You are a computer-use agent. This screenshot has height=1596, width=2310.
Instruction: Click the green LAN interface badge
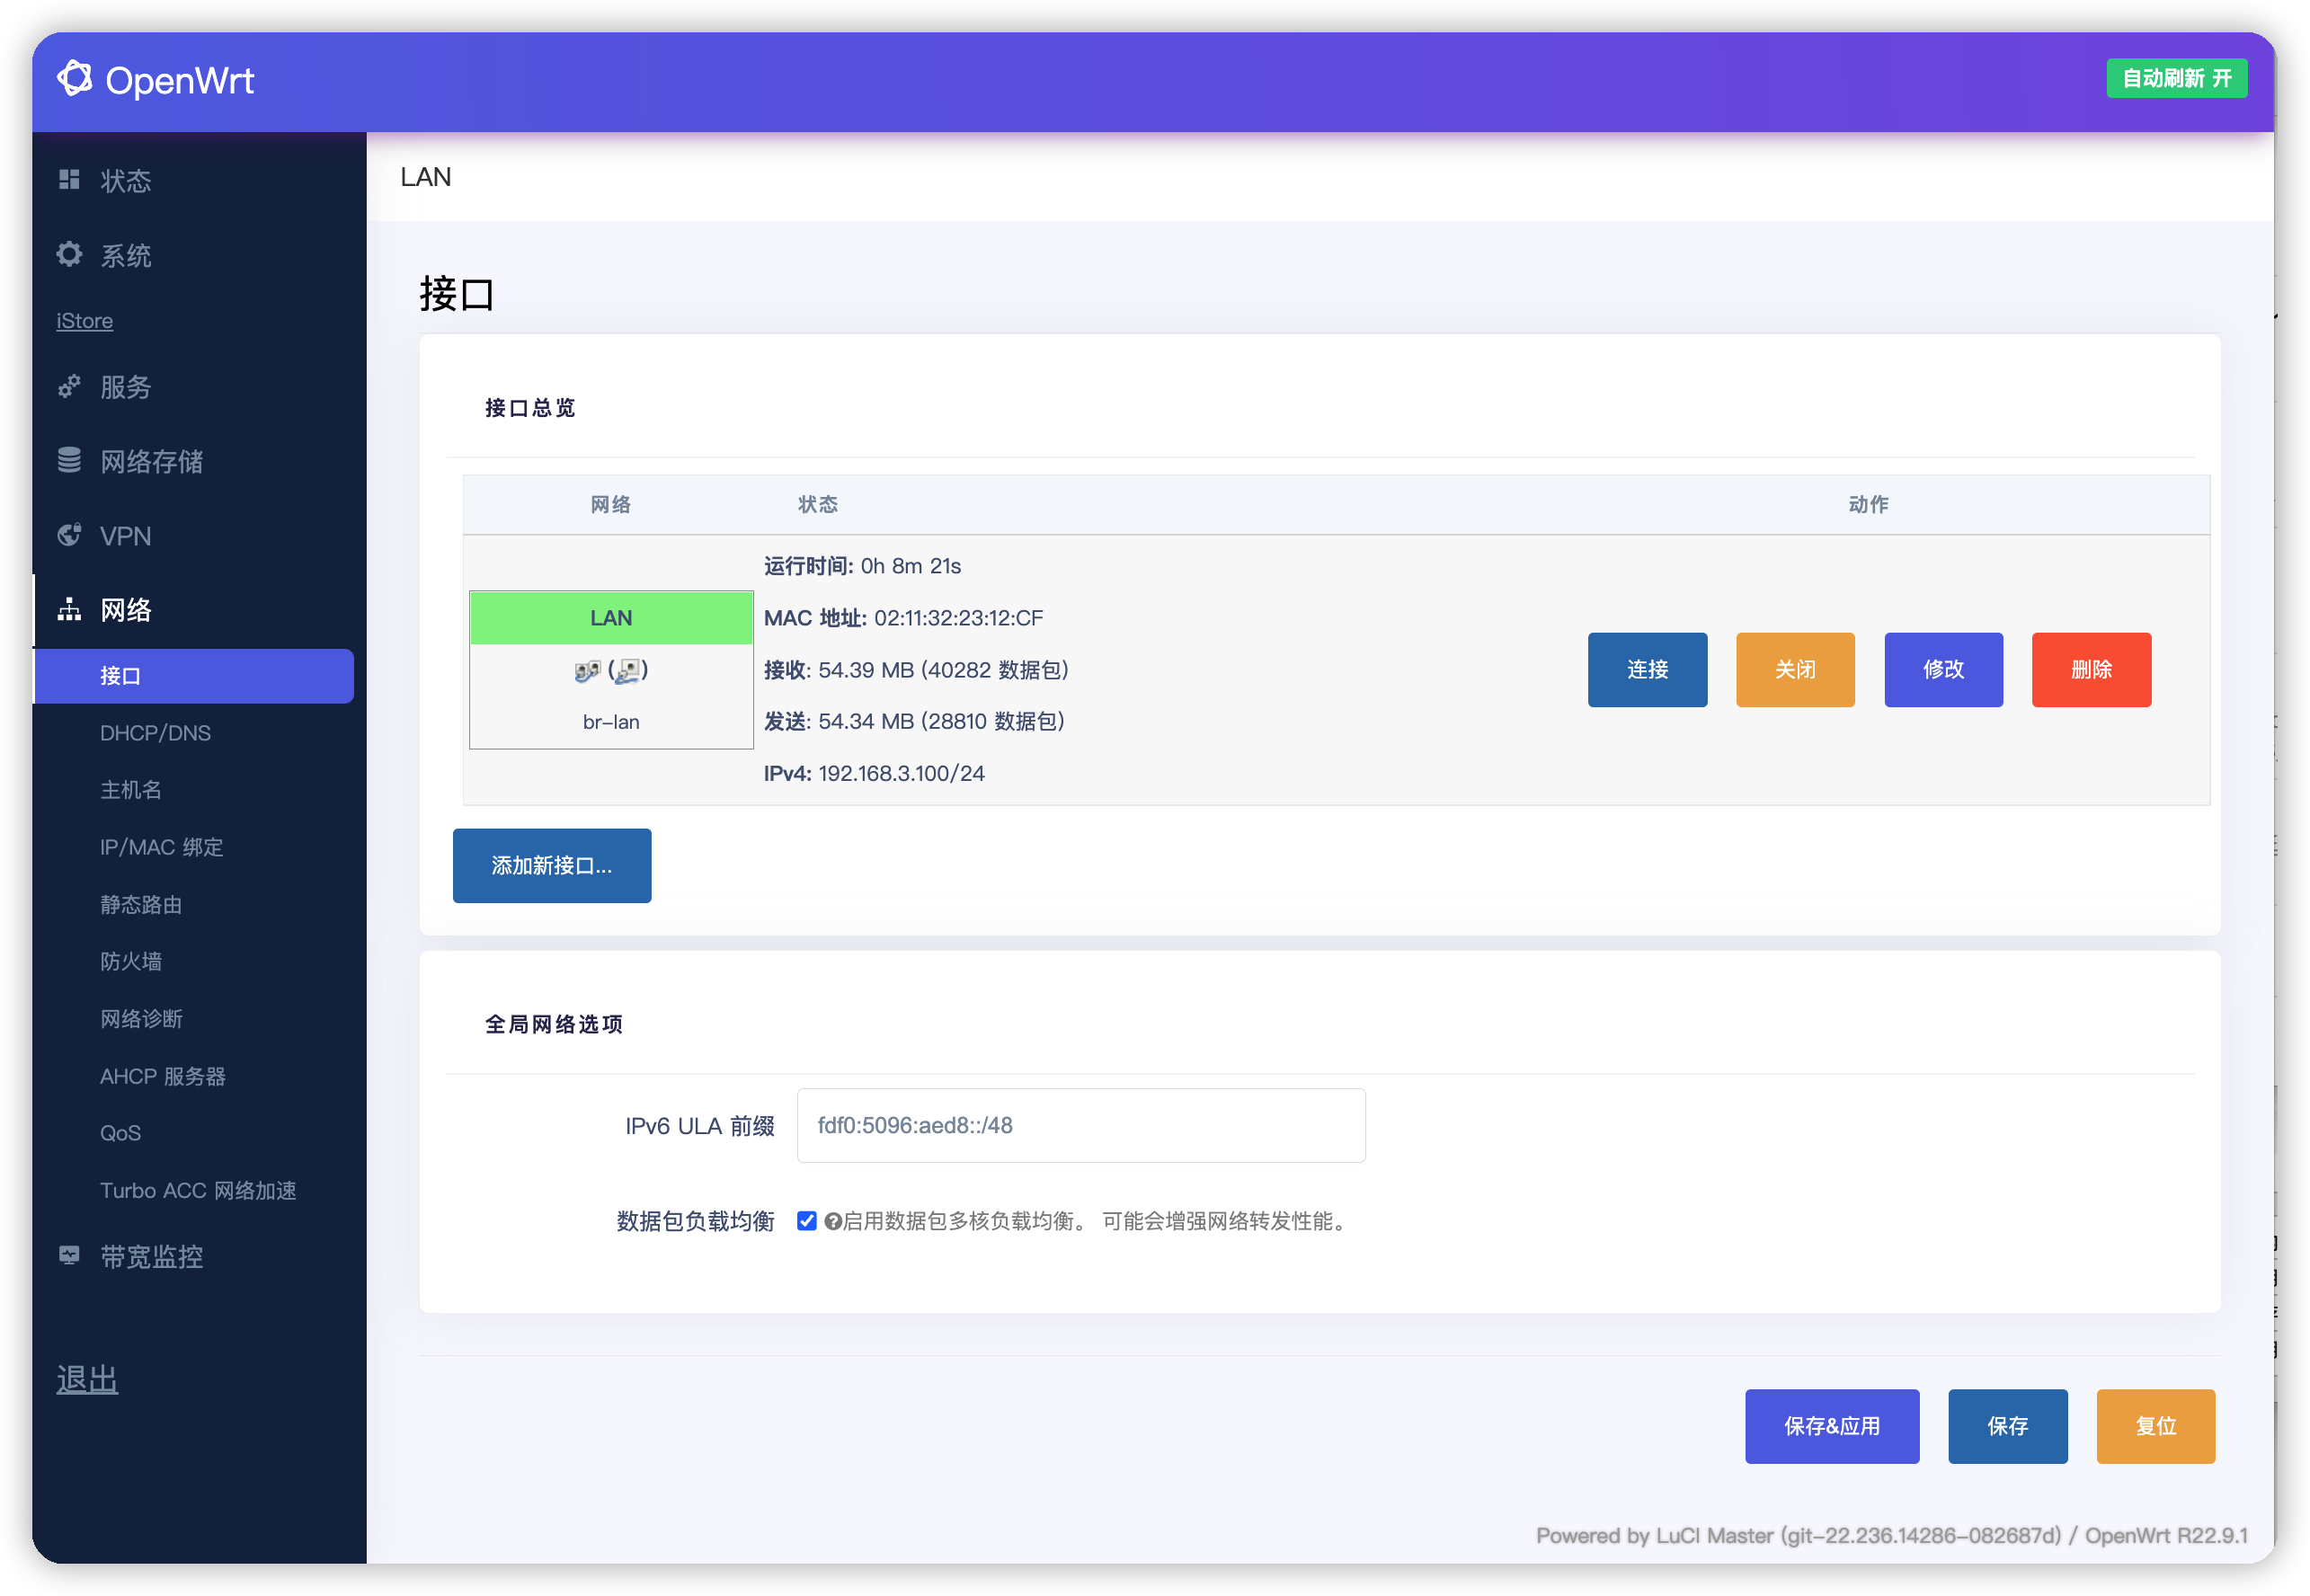(611, 618)
